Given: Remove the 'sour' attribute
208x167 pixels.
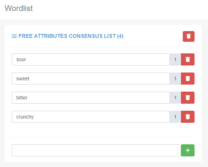Looking at the screenshot, I should [187, 59].
